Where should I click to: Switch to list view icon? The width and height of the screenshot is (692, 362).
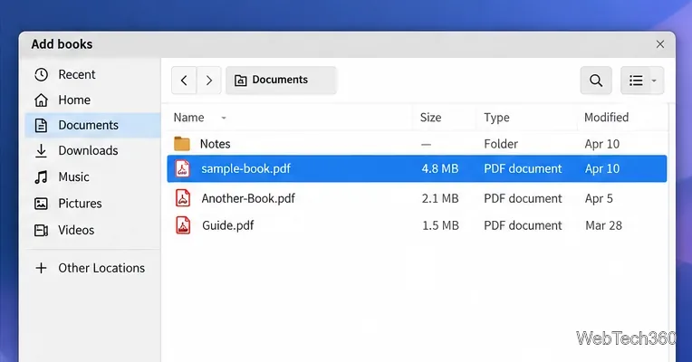(636, 81)
